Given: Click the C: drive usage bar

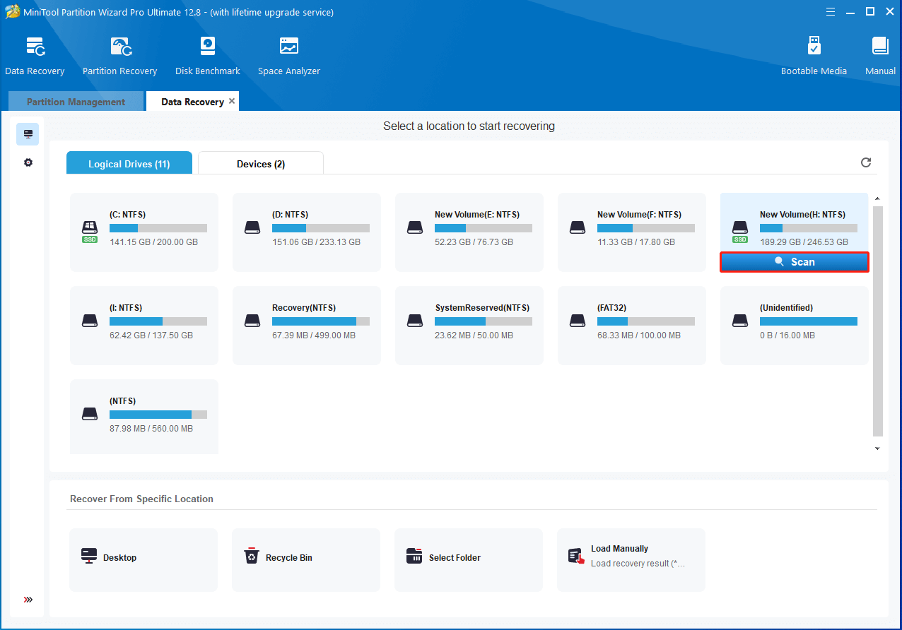Looking at the screenshot, I should 158,228.
